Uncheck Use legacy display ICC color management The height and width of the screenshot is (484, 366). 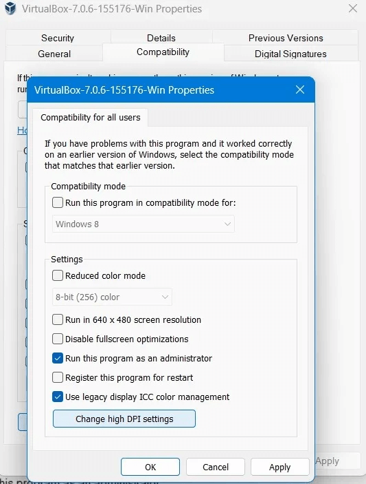(x=58, y=397)
